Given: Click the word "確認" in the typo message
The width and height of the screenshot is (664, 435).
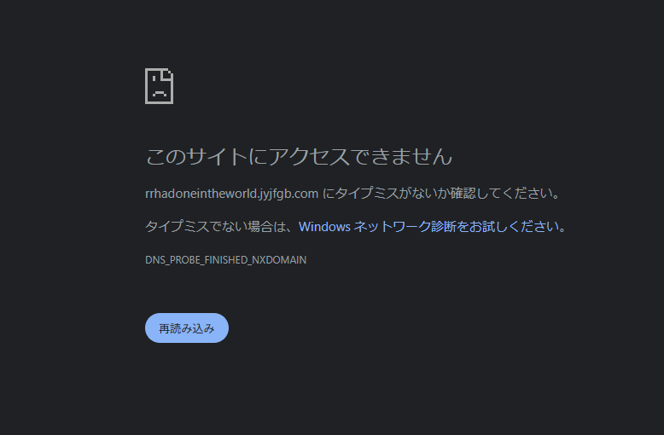Looking at the screenshot, I should click(x=463, y=193).
